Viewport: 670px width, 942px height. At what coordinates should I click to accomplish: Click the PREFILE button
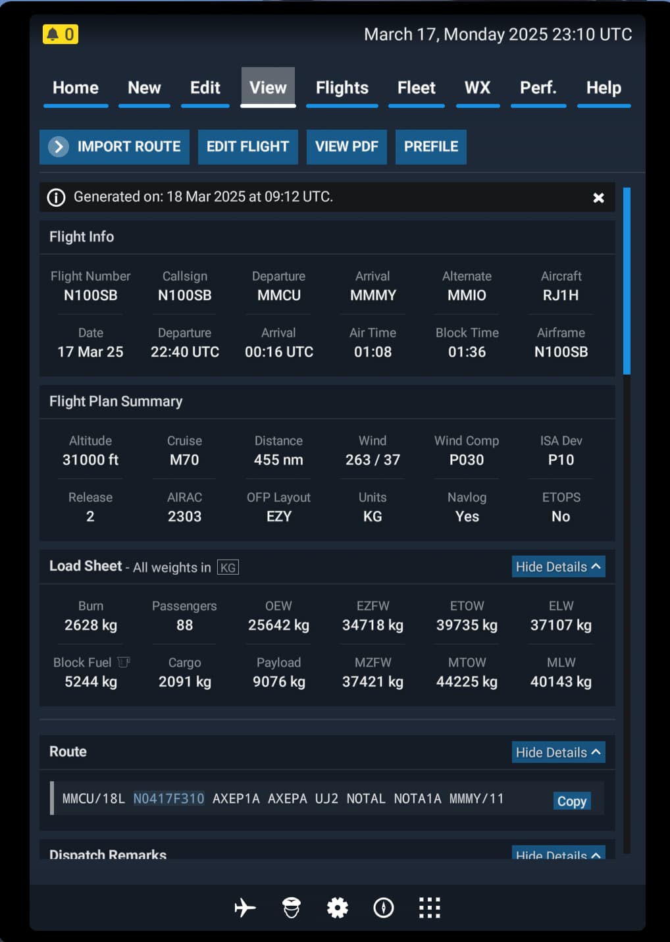(x=431, y=147)
